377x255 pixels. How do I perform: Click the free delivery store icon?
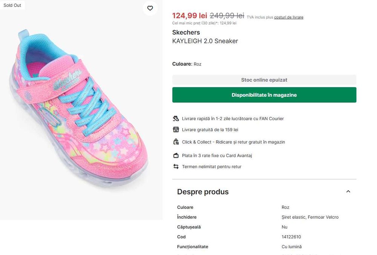[176, 130]
